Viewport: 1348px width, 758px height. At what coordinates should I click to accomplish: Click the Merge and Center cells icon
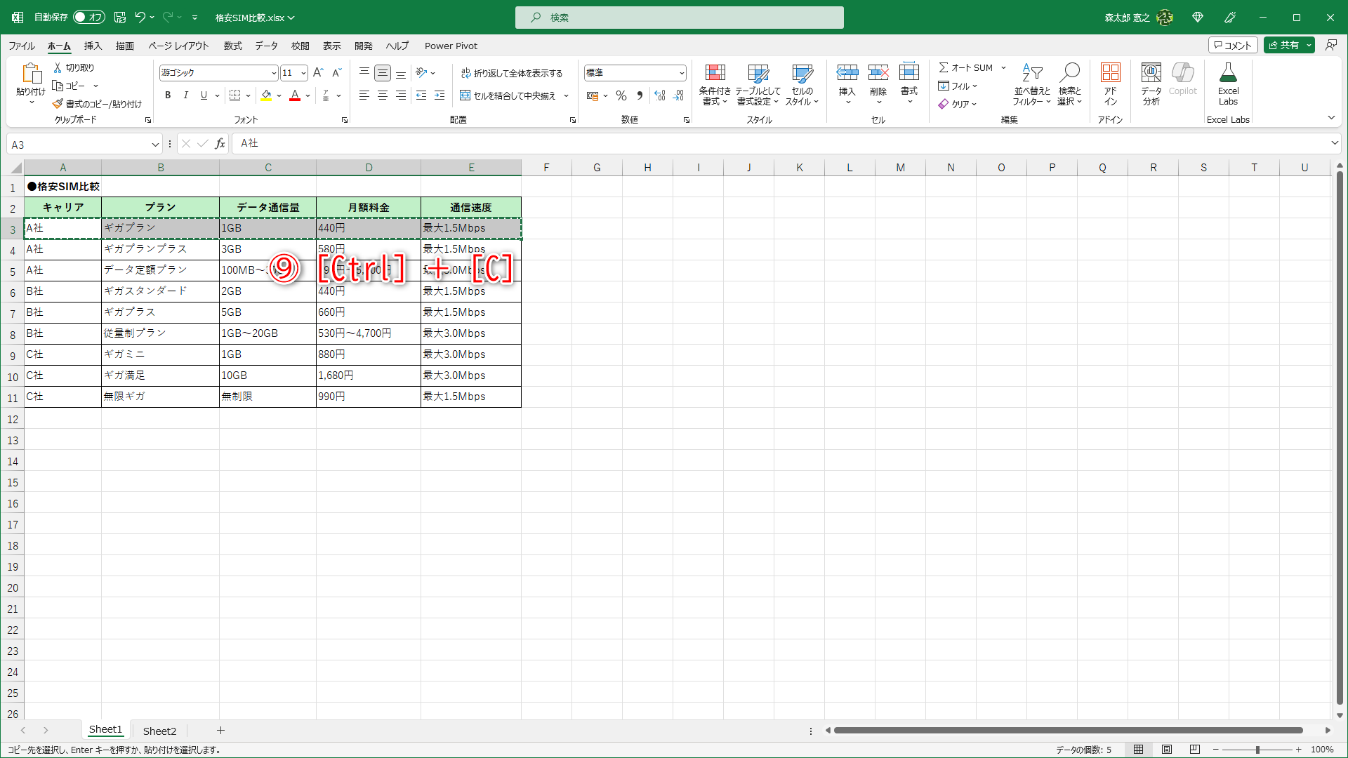(x=465, y=95)
